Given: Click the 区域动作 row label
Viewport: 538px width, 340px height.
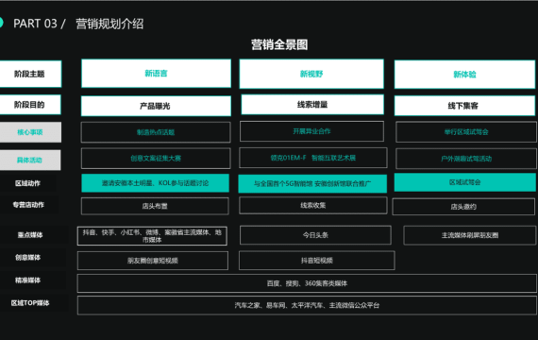Looking at the screenshot, I should 27,183.
